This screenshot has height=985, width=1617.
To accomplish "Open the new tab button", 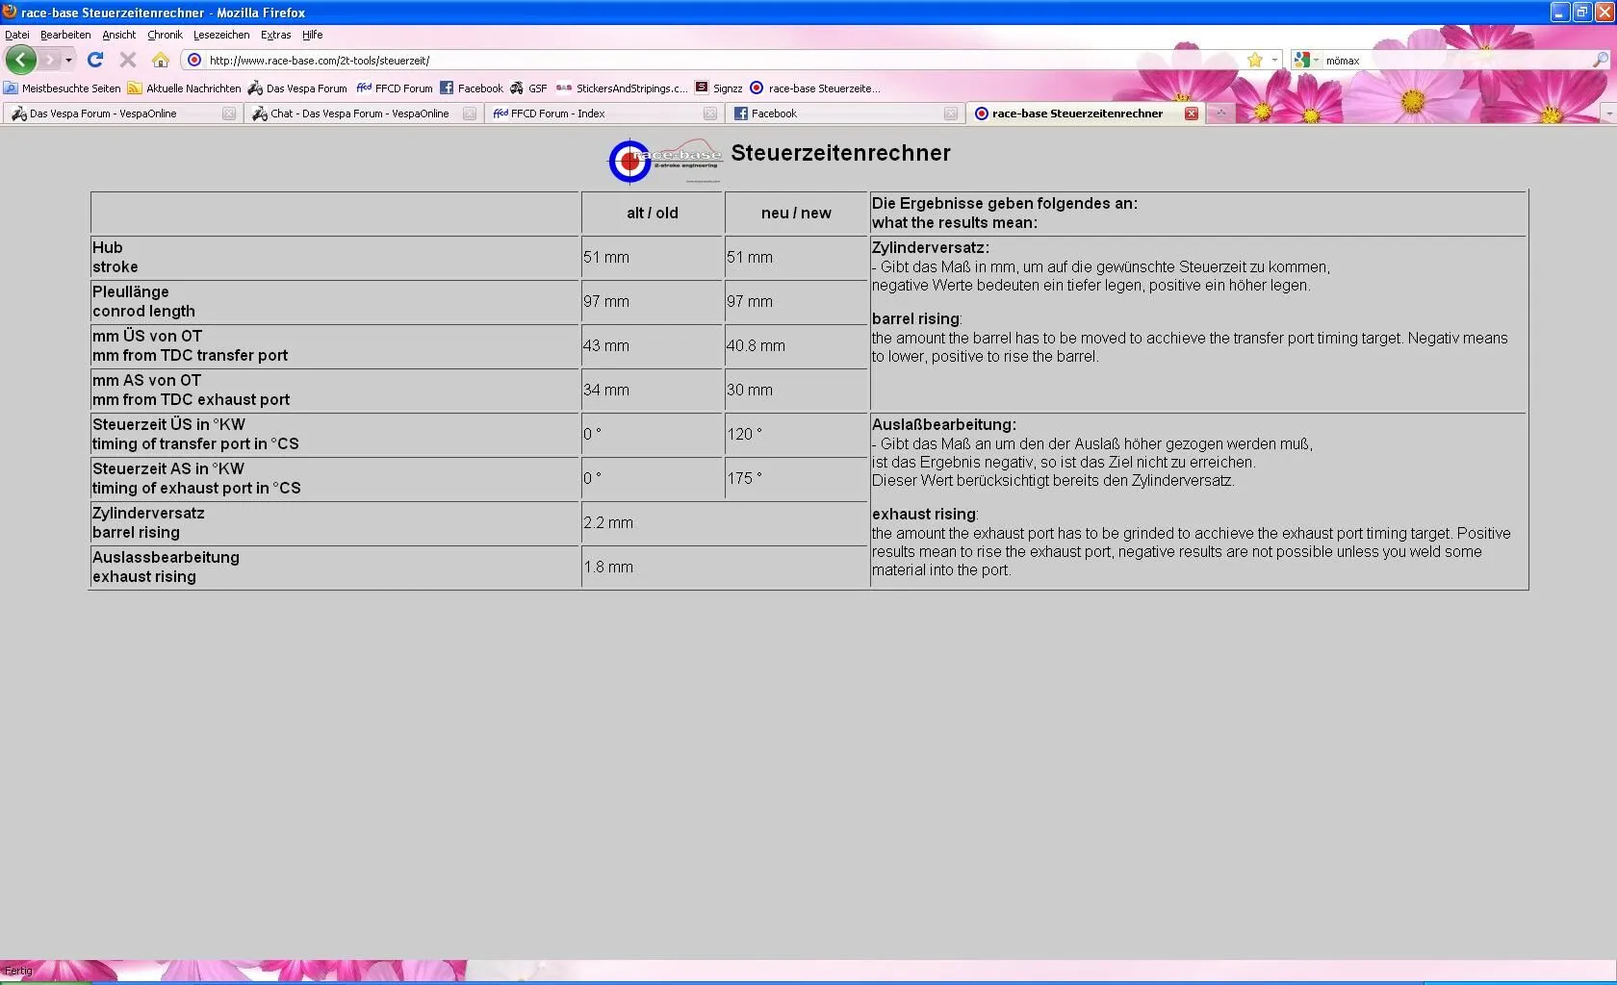I will tap(1220, 114).
